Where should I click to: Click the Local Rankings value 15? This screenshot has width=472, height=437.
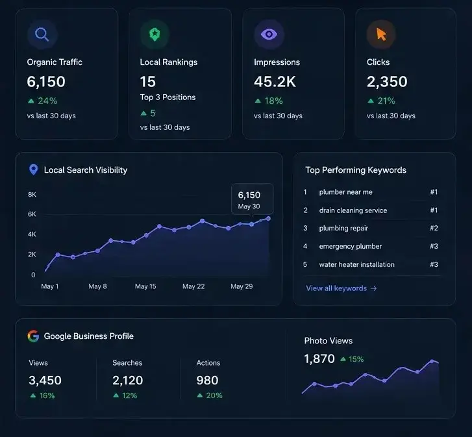[x=148, y=82]
